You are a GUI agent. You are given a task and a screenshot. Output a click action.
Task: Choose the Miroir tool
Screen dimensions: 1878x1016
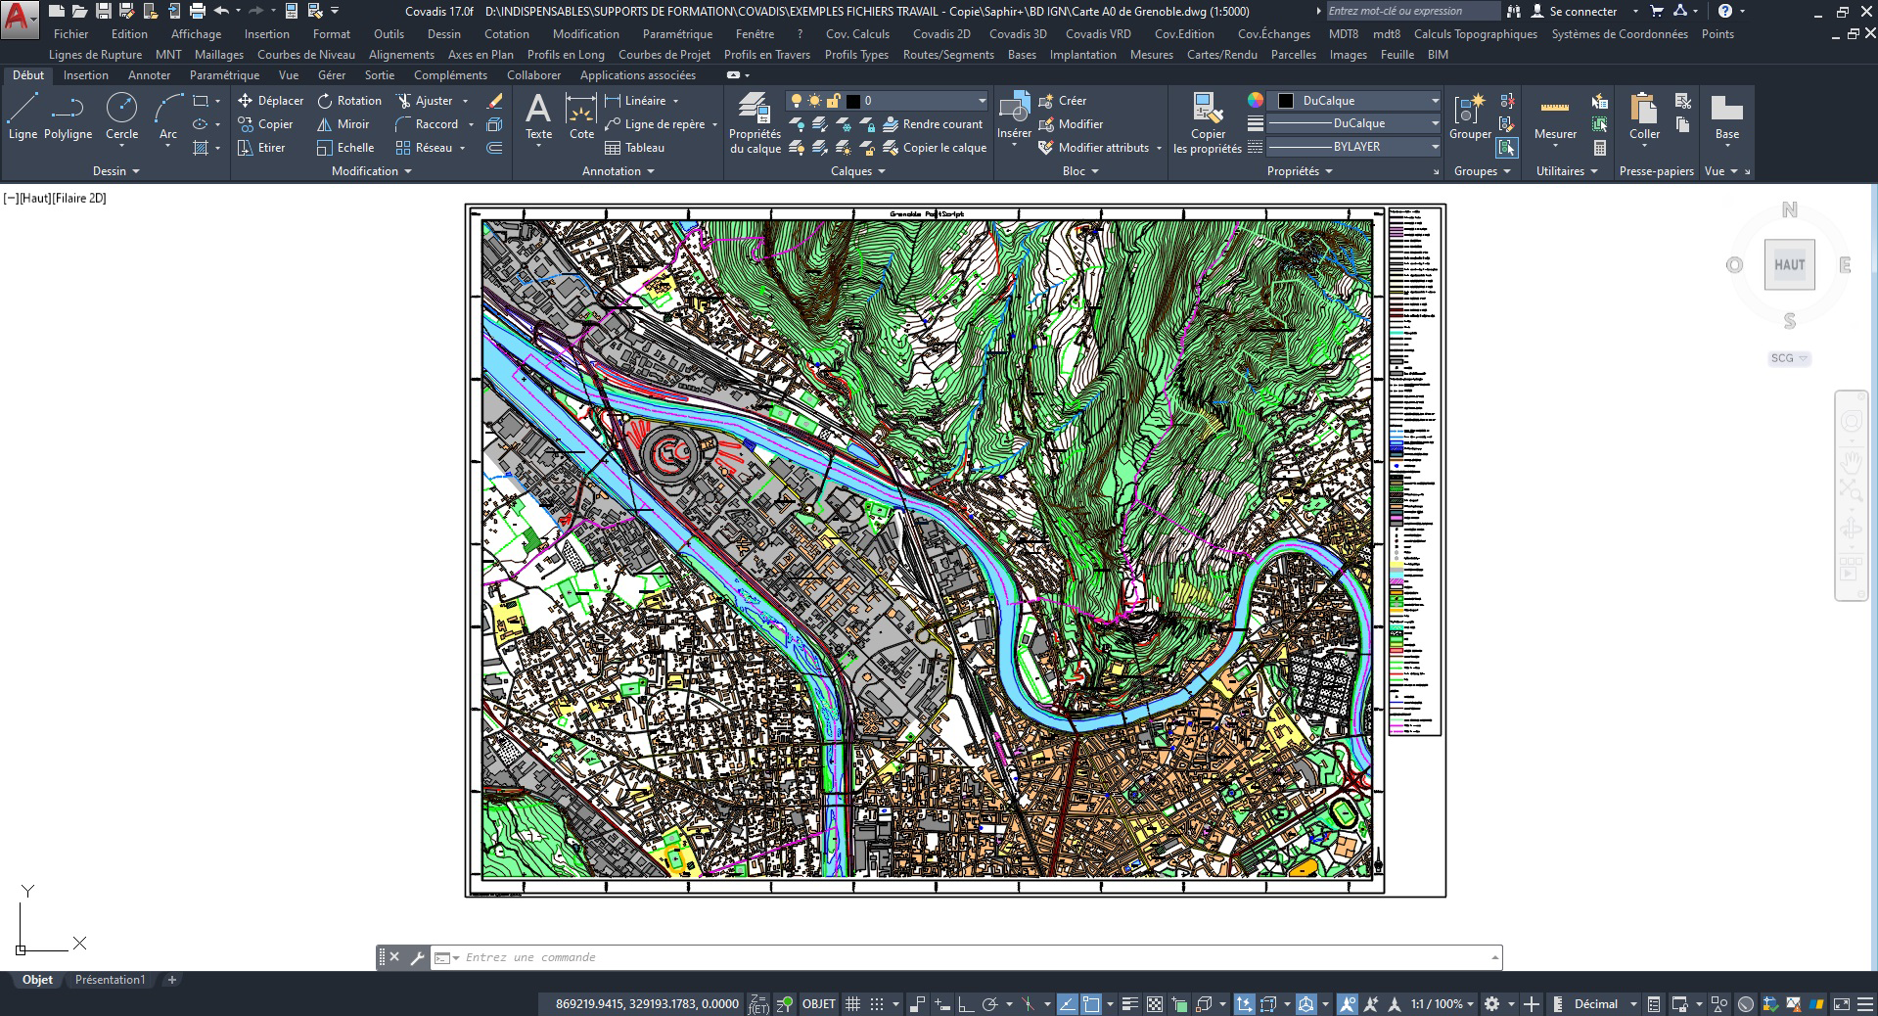pyautogui.click(x=343, y=124)
